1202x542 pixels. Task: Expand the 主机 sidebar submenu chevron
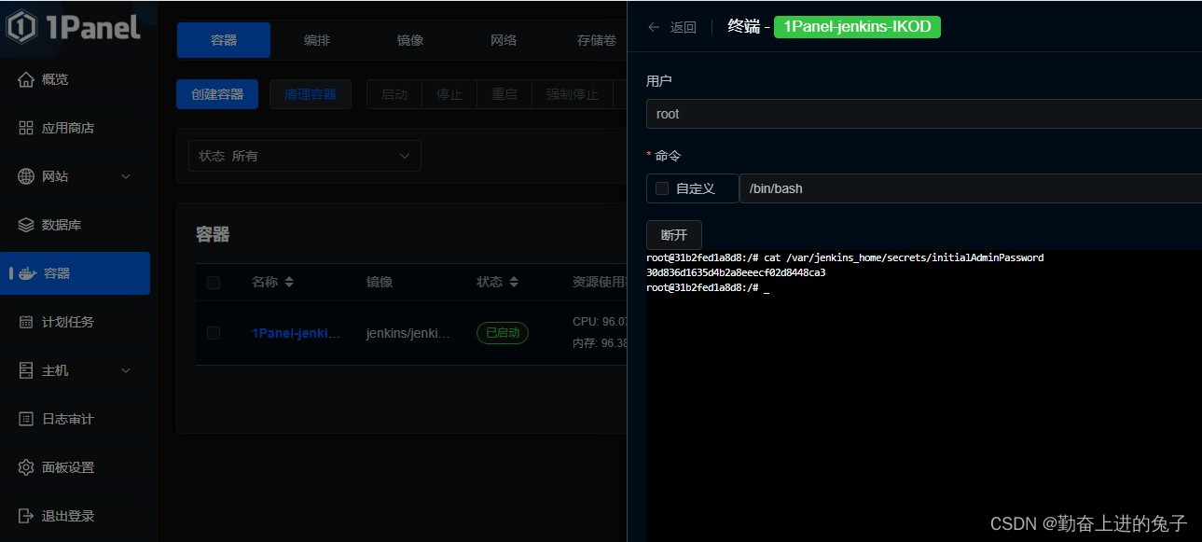coord(126,370)
